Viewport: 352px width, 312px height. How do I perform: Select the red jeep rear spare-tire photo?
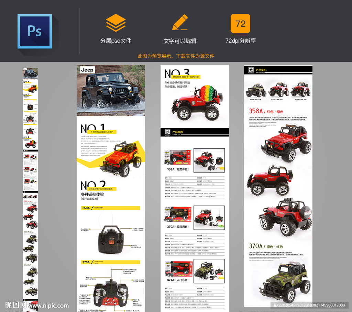coord(285,217)
